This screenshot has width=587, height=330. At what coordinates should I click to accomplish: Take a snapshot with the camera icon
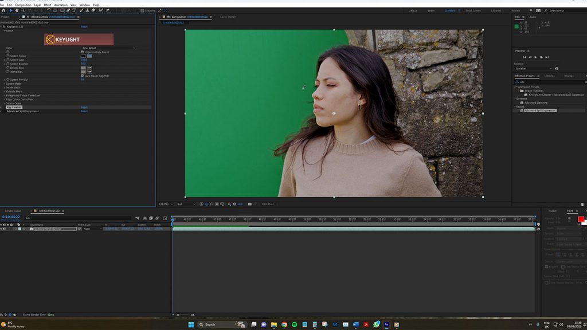[250, 204]
